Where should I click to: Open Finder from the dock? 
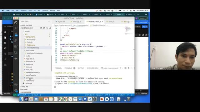click(21, 99)
